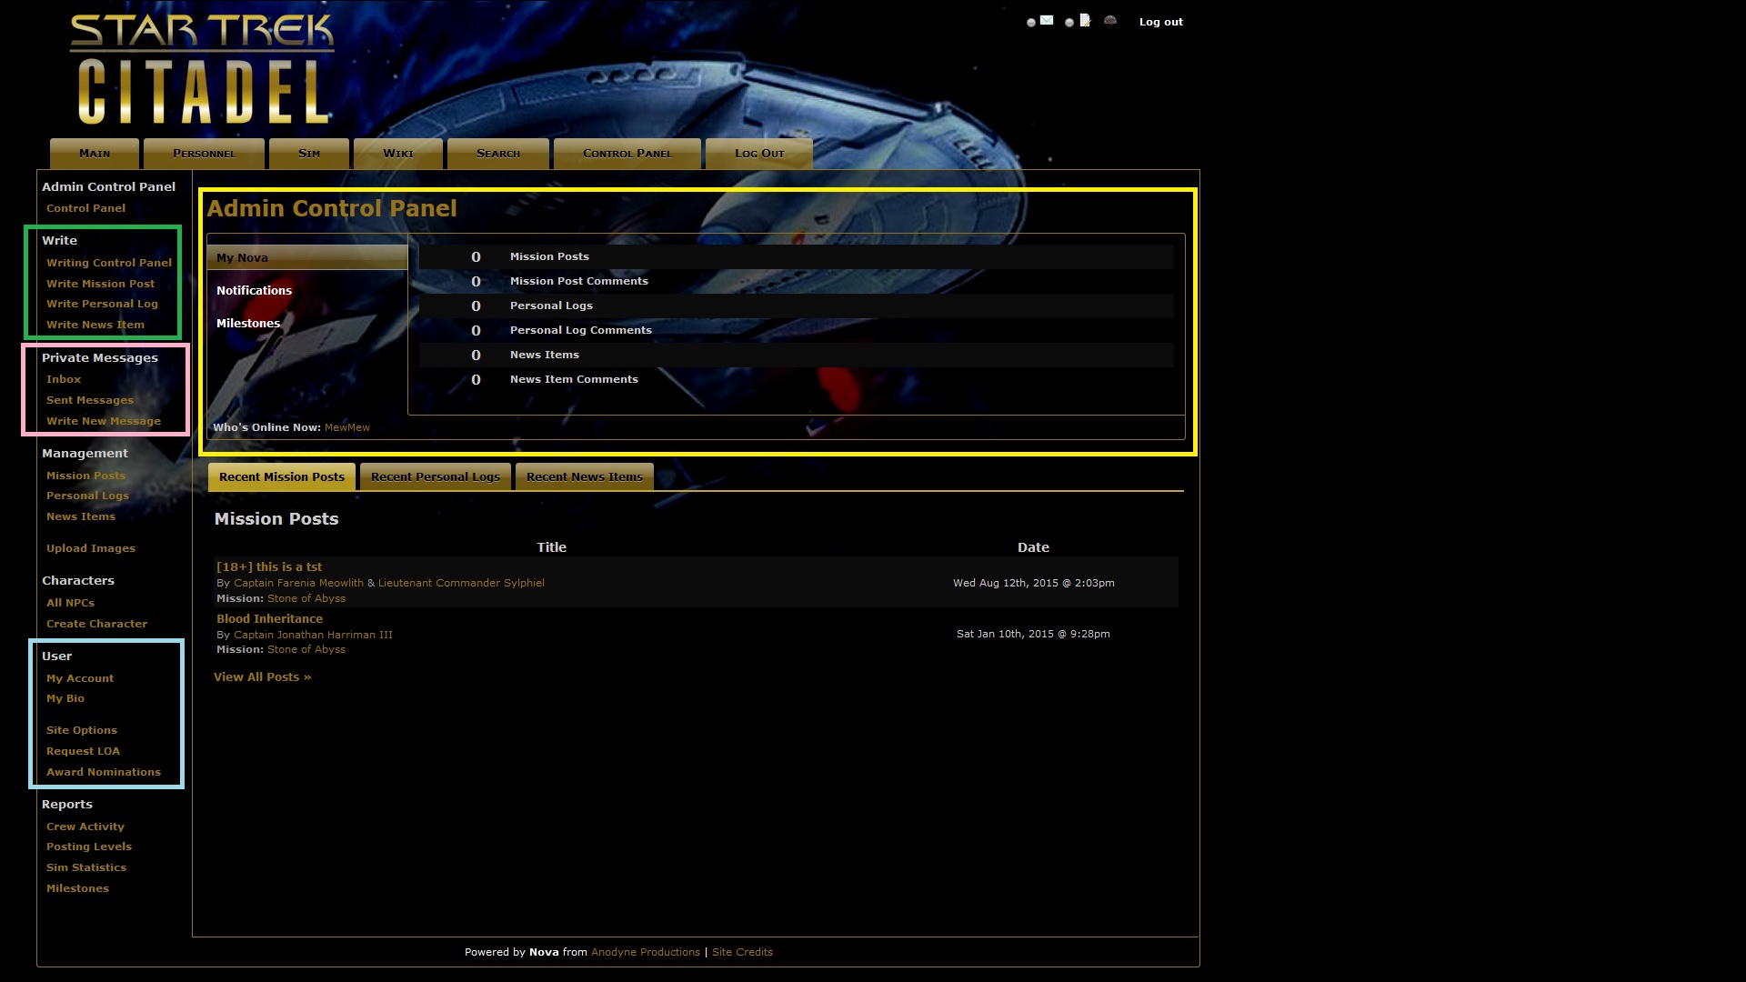Click the Star Trek Citadel logo
The width and height of the screenshot is (1746, 982).
tap(202, 70)
